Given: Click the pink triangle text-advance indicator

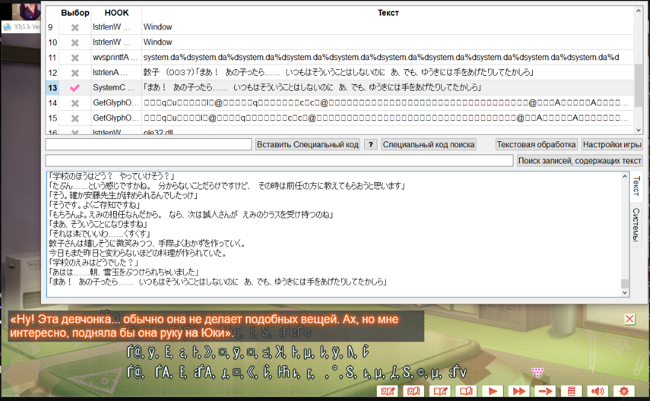Looking at the screenshot, I should (537, 372).
